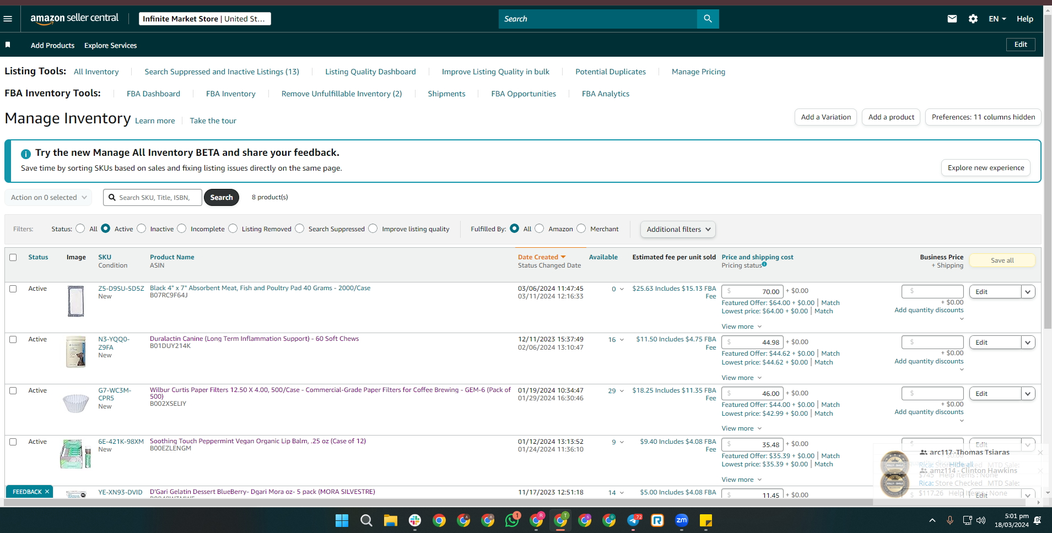The width and height of the screenshot is (1052, 533).
Task: Dismiss the arc117 Thomas Tsiaras notification
Action: [x=1040, y=453]
